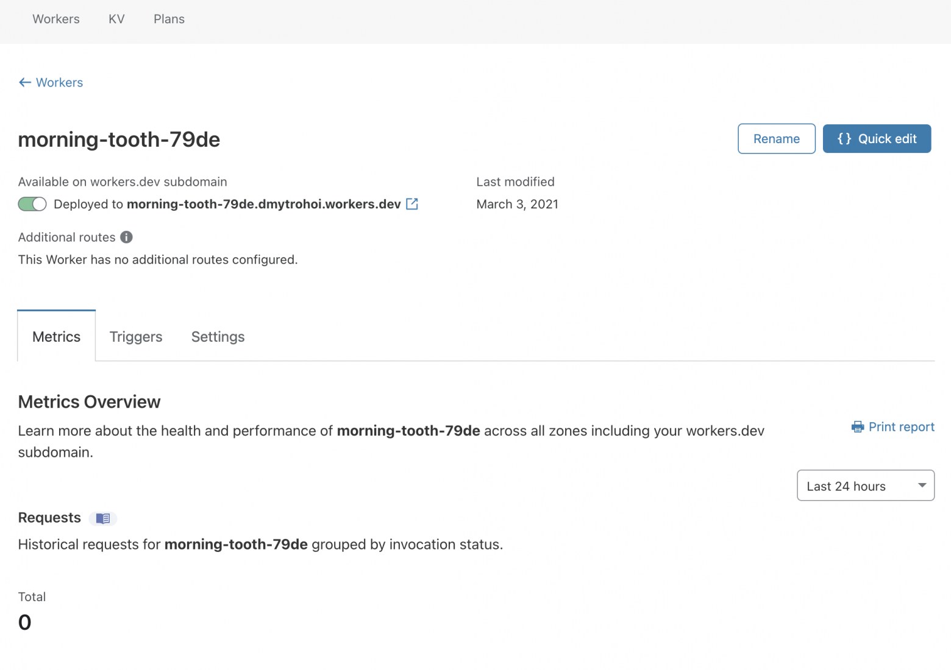The height and width of the screenshot is (670, 951).
Task: Click the Total requests value 0
Action: pyautogui.click(x=25, y=622)
